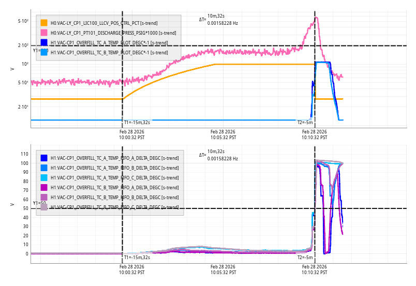Click the T2 cursor label in bottom plot

[x=305, y=258]
